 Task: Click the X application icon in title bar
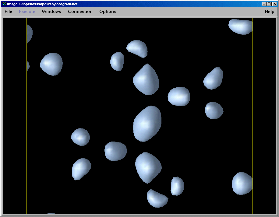(4, 4)
